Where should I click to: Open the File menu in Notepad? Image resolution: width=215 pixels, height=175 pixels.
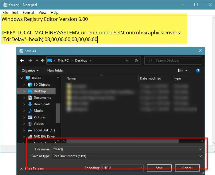tap(5, 13)
